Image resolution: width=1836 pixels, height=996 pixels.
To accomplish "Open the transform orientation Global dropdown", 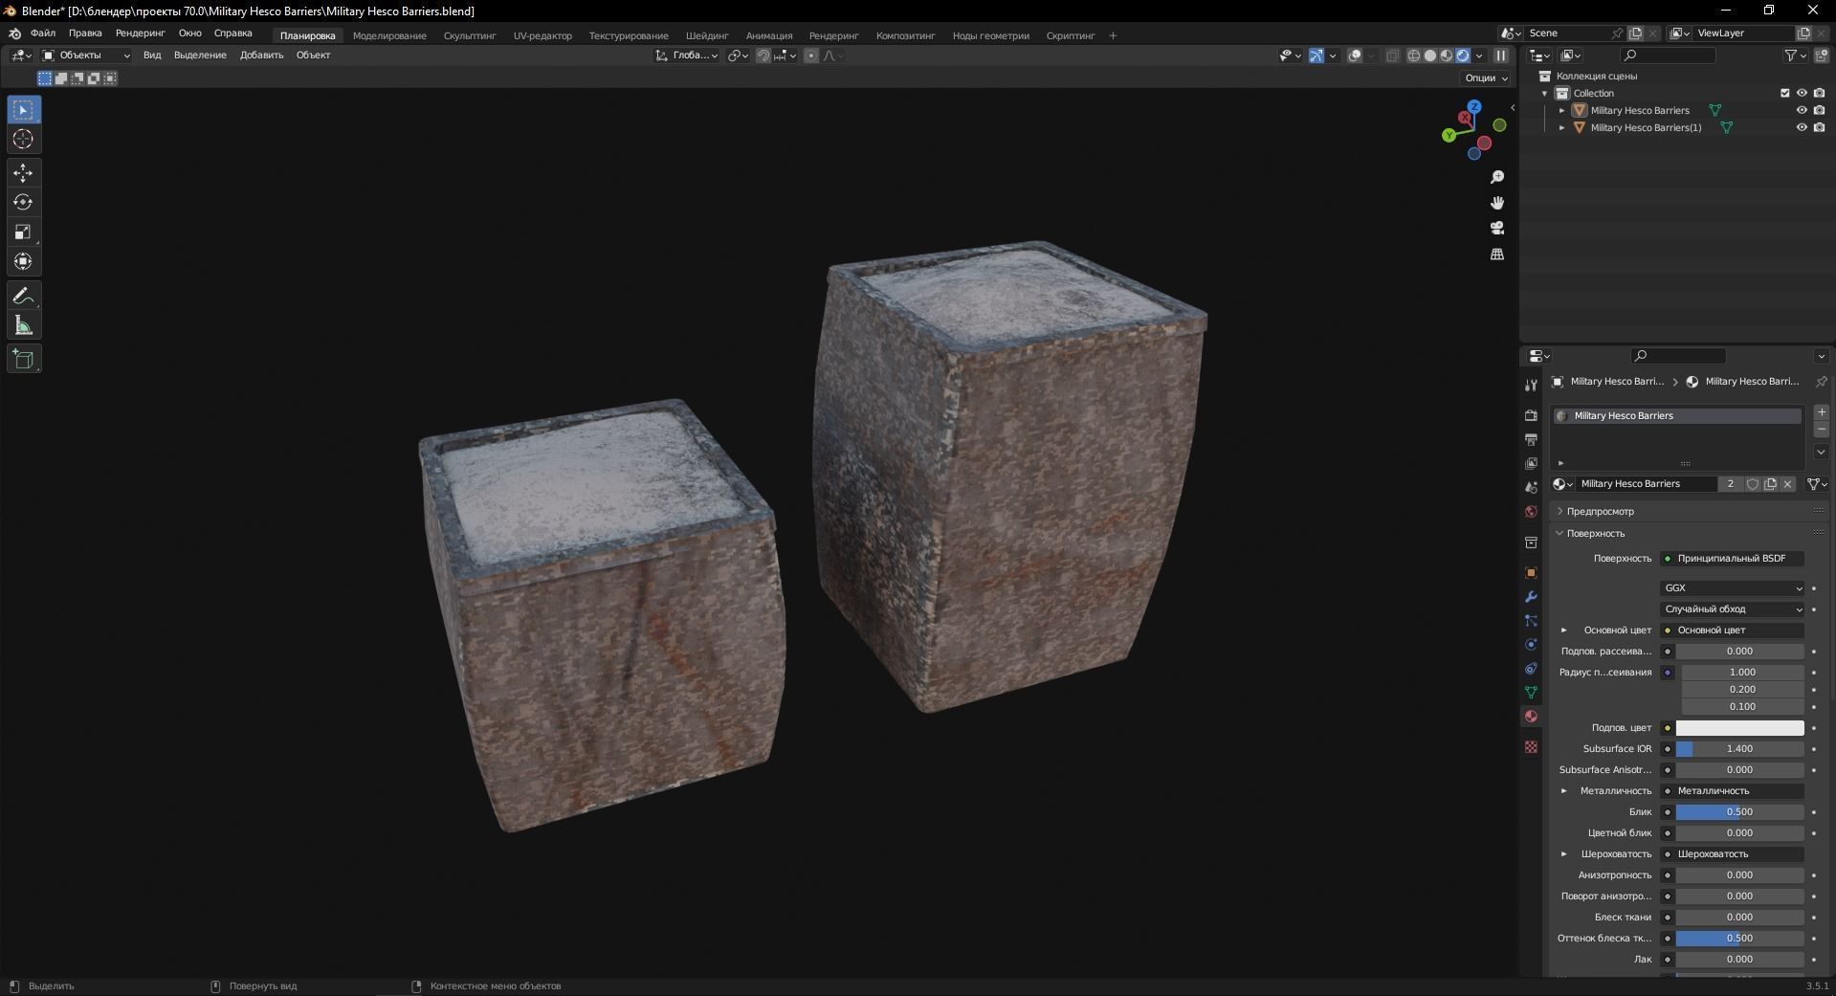I will coord(687,55).
